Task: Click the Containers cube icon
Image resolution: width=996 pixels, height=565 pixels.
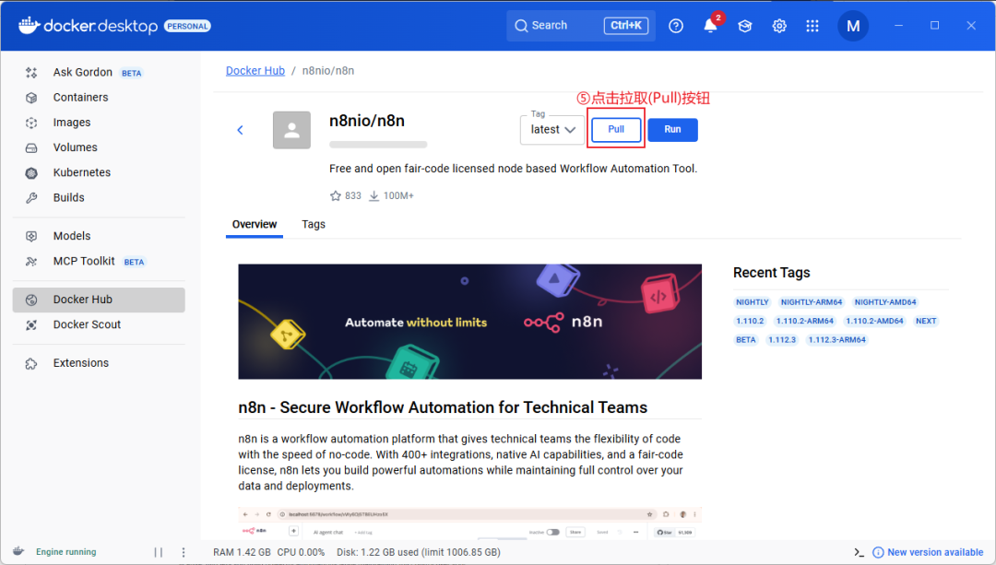Action: (31, 98)
